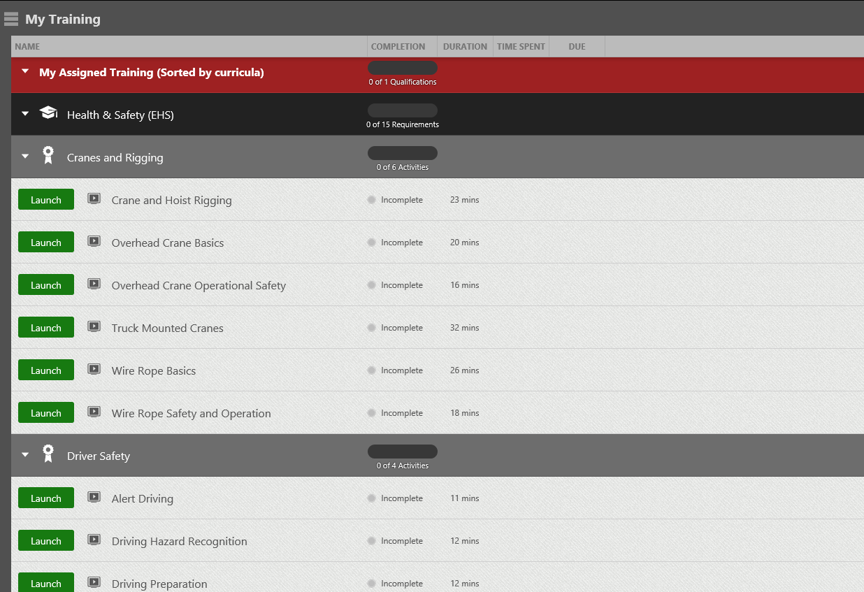
Task: Open the Driving Hazard Recognition title
Action: (179, 542)
